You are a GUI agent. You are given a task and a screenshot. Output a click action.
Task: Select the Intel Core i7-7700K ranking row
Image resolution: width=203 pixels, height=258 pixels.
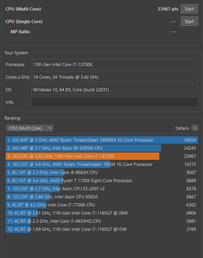click(x=102, y=205)
